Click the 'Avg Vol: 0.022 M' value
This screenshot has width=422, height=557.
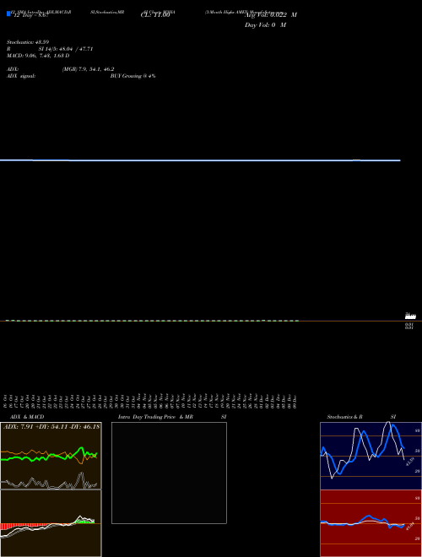pyautogui.click(x=271, y=15)
